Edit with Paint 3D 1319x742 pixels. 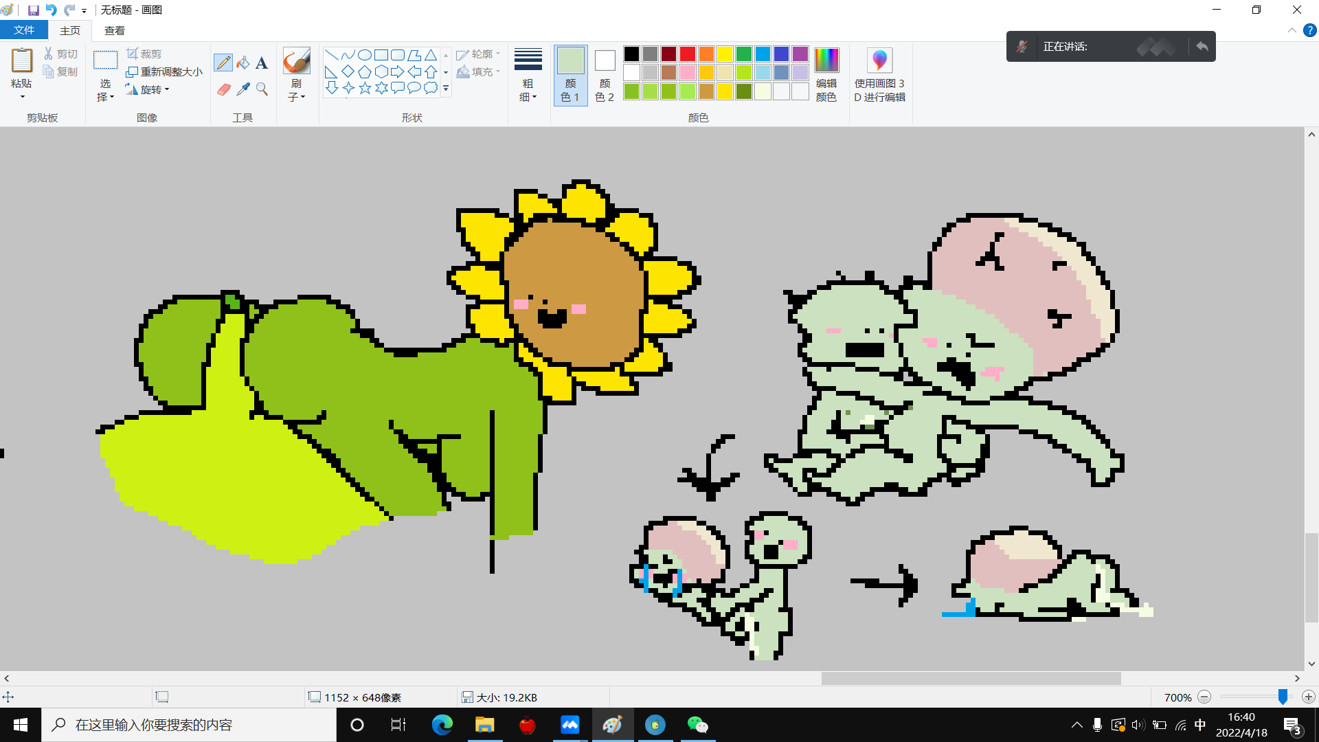(x=879, y=75)
